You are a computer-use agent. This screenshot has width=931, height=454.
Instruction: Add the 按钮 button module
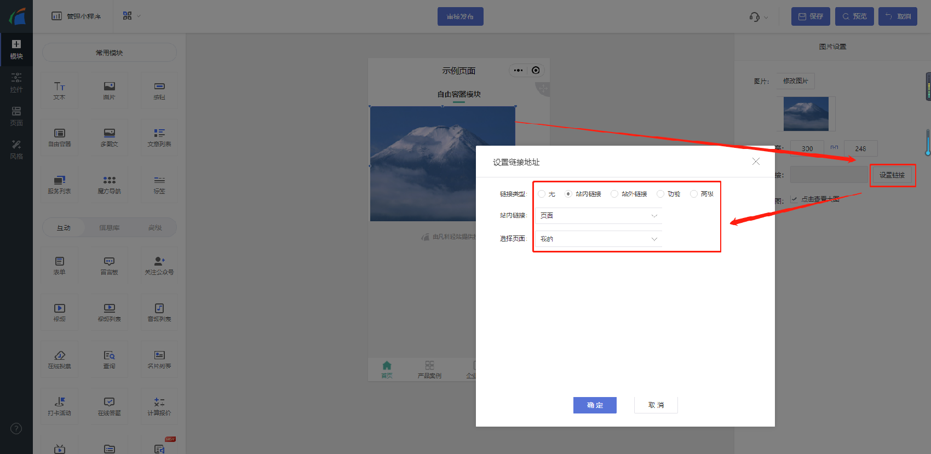tap(159, 90)
